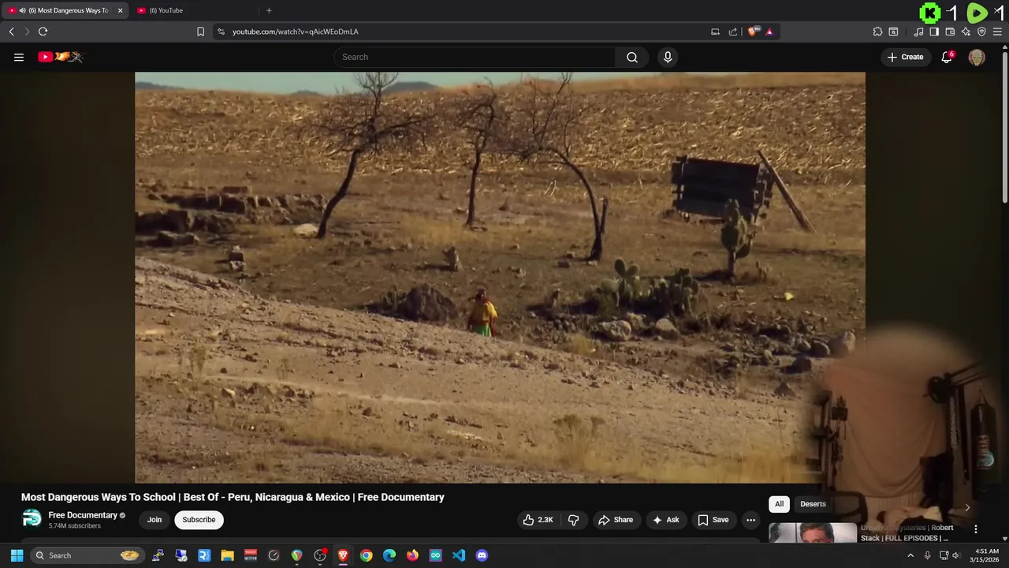Open more actions ellipsis under video
The image size is (1009, 568).
pos(751,520)
